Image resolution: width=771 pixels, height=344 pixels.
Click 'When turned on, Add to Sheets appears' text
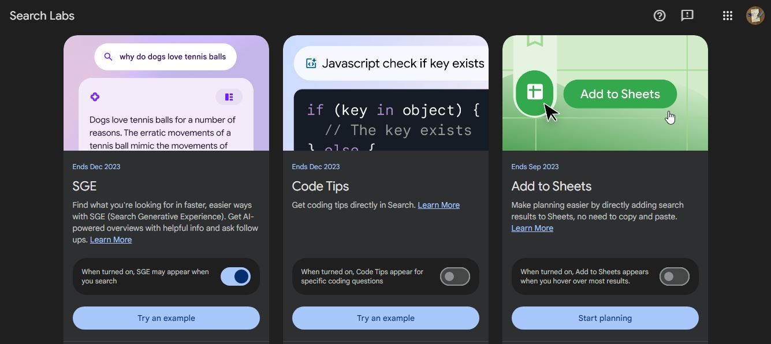584,276
